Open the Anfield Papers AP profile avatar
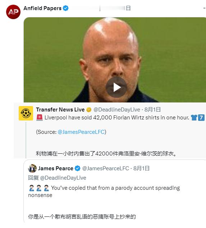This screenshot has height=228, width=206. [13, 12]
